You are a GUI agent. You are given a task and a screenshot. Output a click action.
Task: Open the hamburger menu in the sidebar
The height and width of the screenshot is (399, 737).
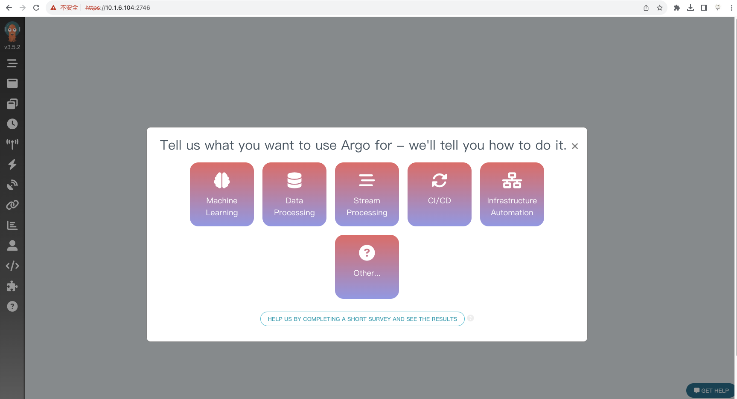tap(12, 64)
